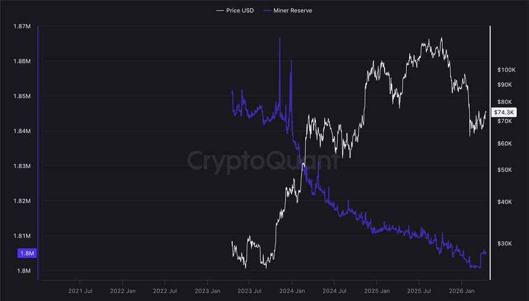Viewport: 529px width, 301px height.
Task: Select the 2024 Jan x-axis label
Action: tap(292, 291)
